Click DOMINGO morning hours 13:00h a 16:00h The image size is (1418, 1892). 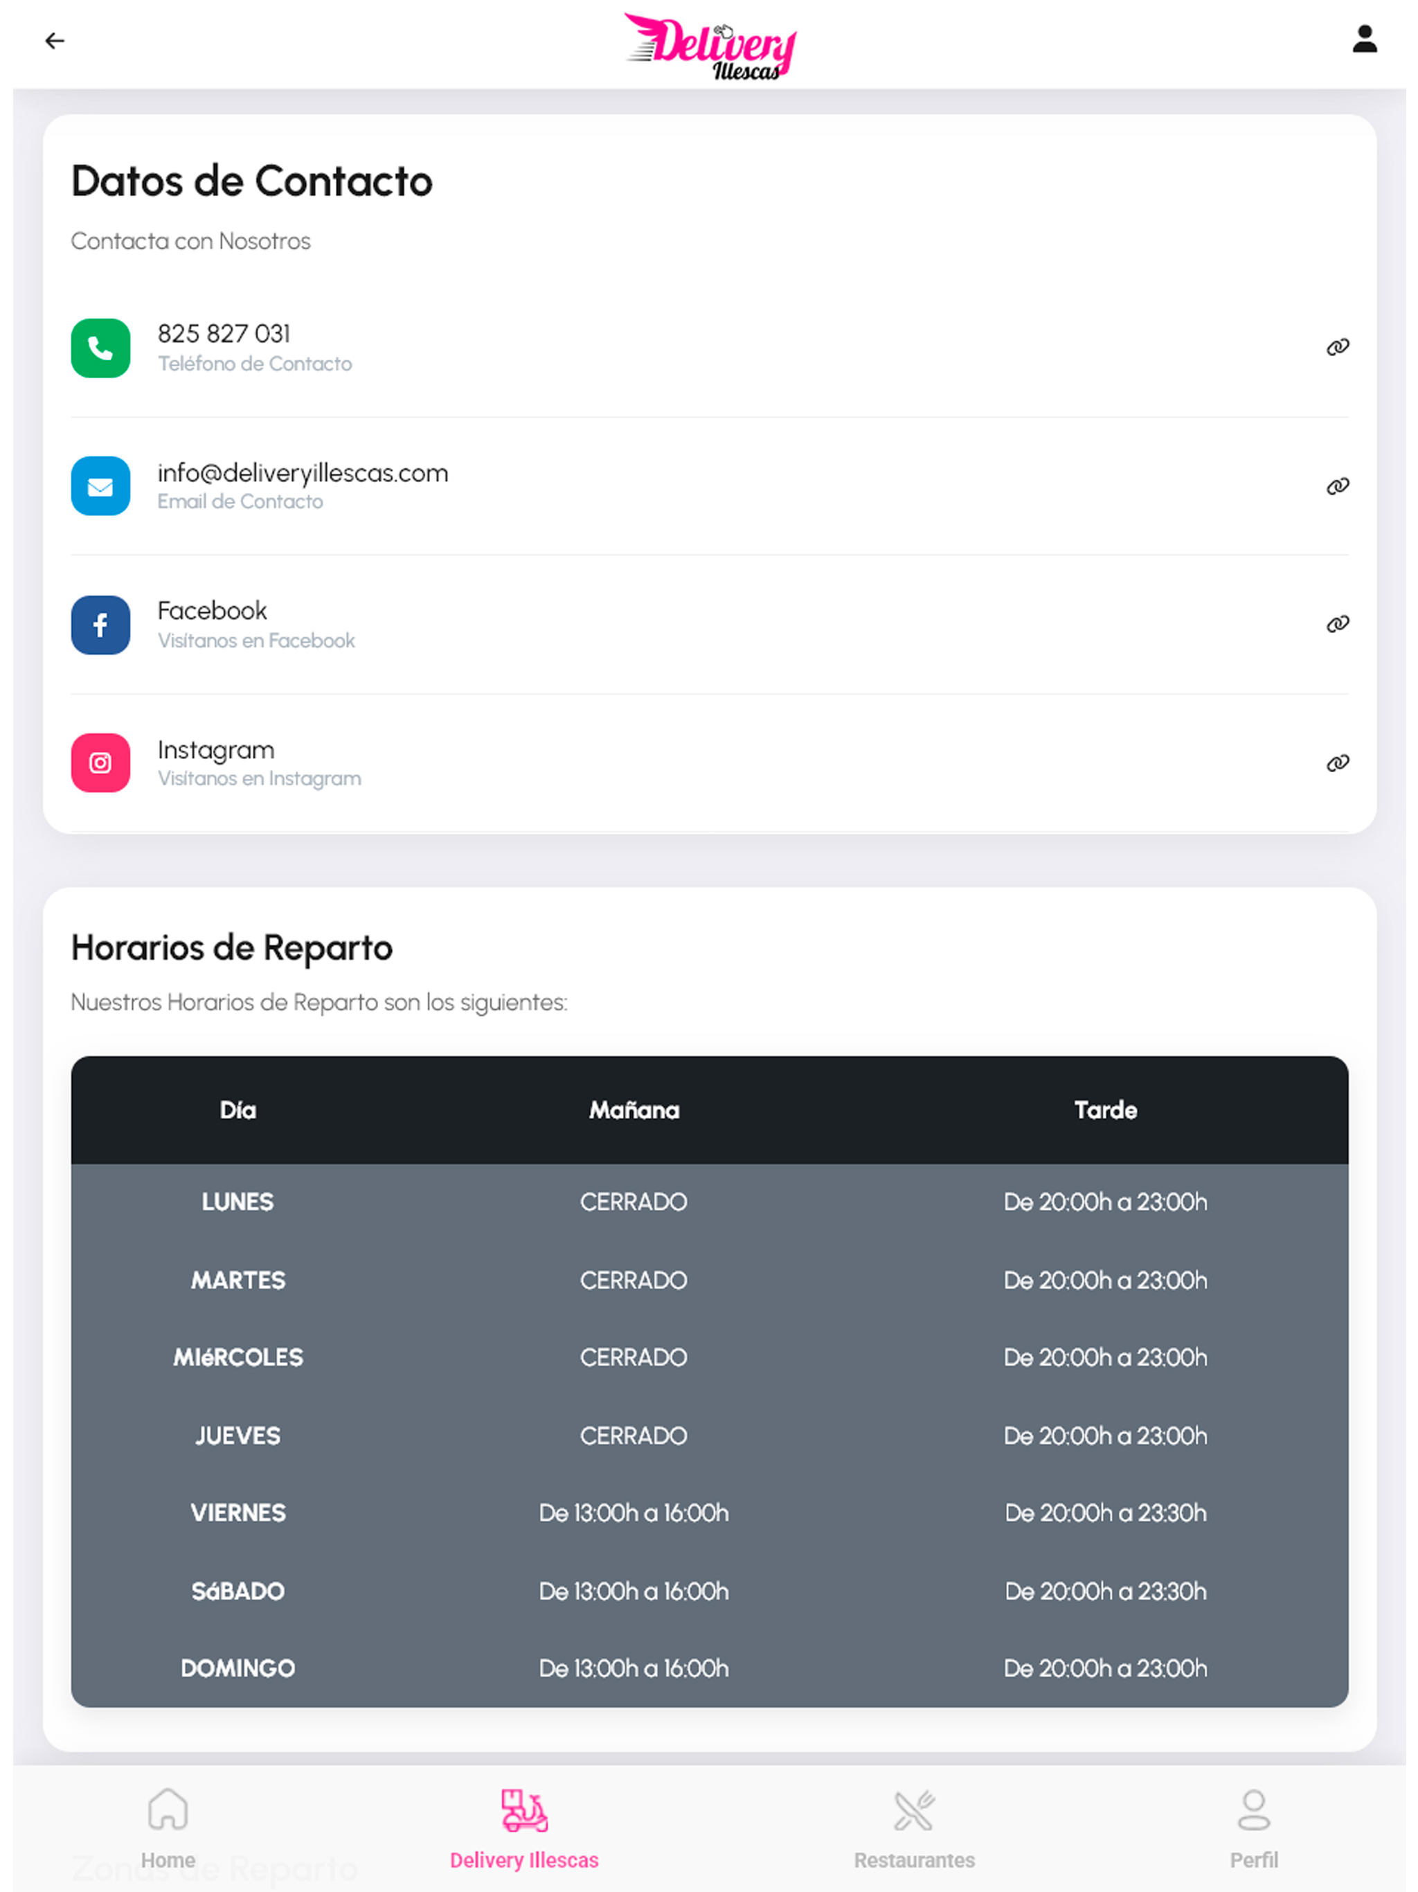(x=634, y=1669)
